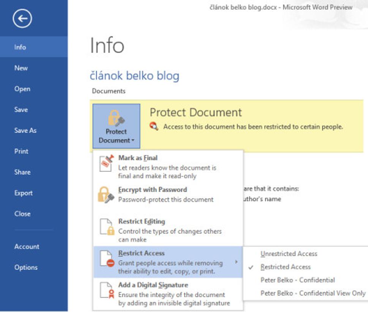Click the Mark as Final stamp icon

[107, 163]
